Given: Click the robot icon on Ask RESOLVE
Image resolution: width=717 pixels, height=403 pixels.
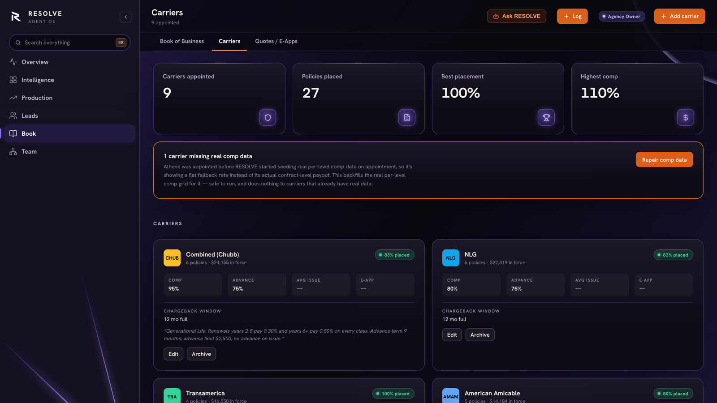Looking at the screenshot, I should click(496, 16).
